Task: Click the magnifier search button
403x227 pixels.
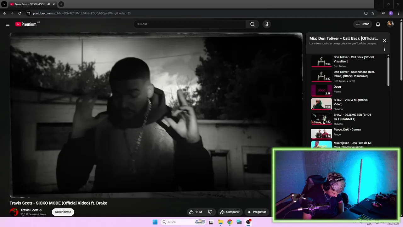Action: 253,24
